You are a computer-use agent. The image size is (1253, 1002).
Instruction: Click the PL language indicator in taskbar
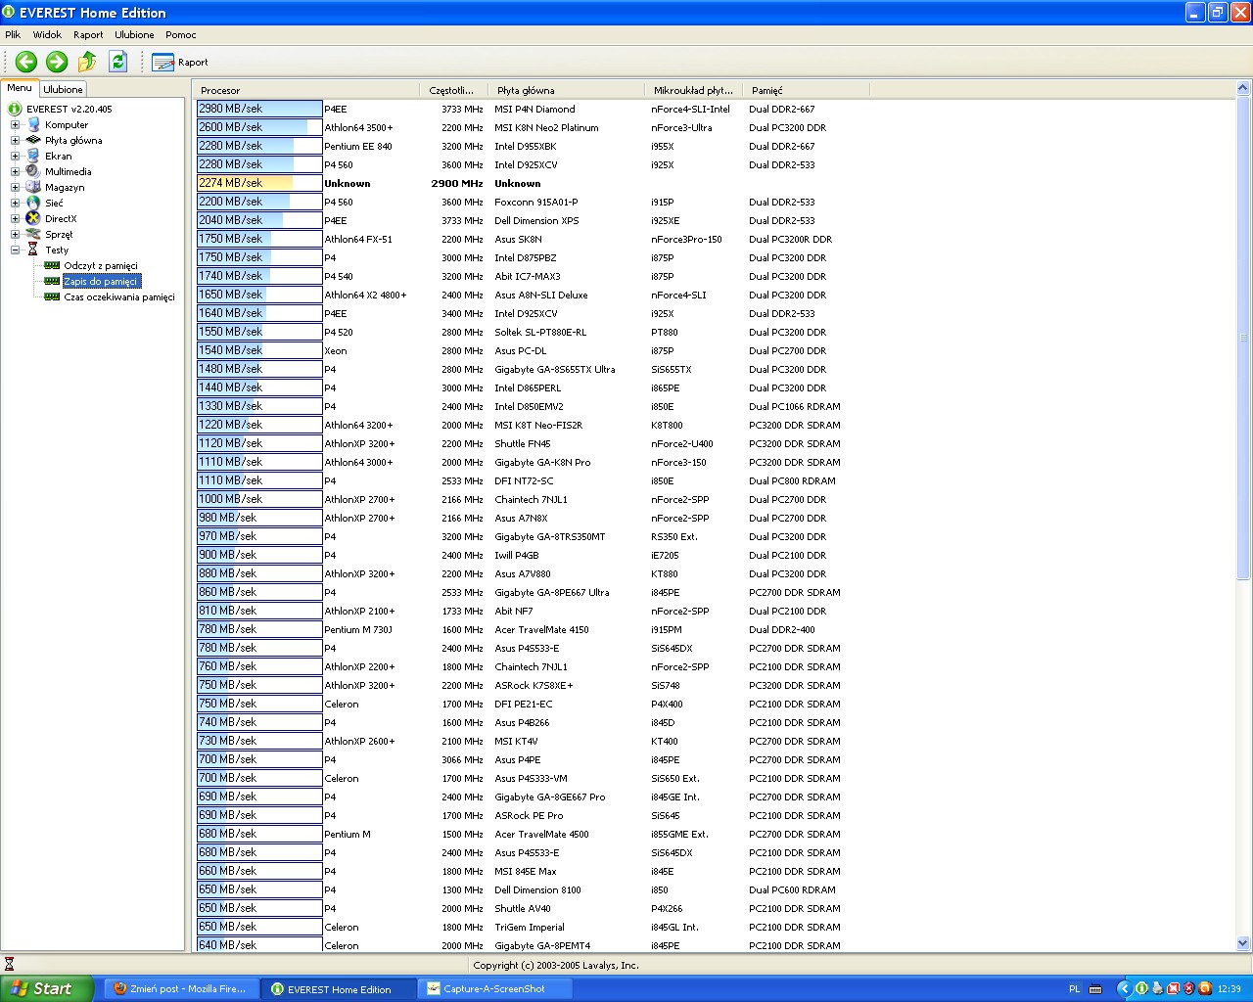pos(1075,988)
